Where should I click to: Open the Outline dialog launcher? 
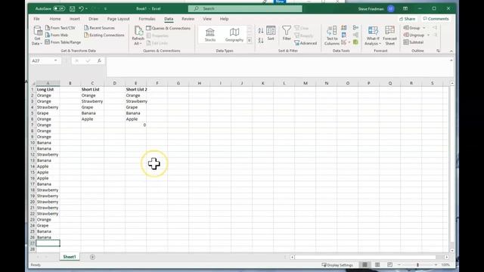[438, 51]
